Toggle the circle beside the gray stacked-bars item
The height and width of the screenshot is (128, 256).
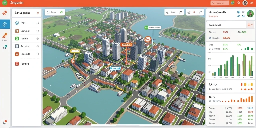click(38, 46)
